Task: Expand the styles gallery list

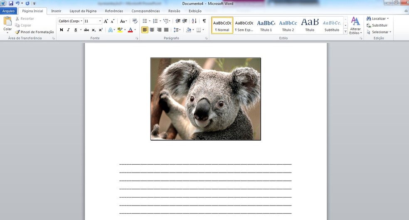Action: pos(345,32)
